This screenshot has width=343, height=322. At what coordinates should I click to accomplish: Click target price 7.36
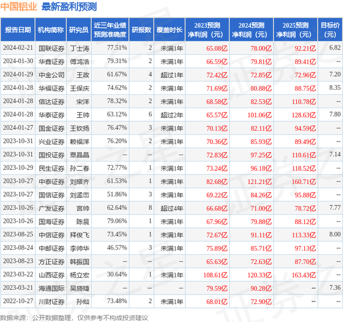[335, 287]
